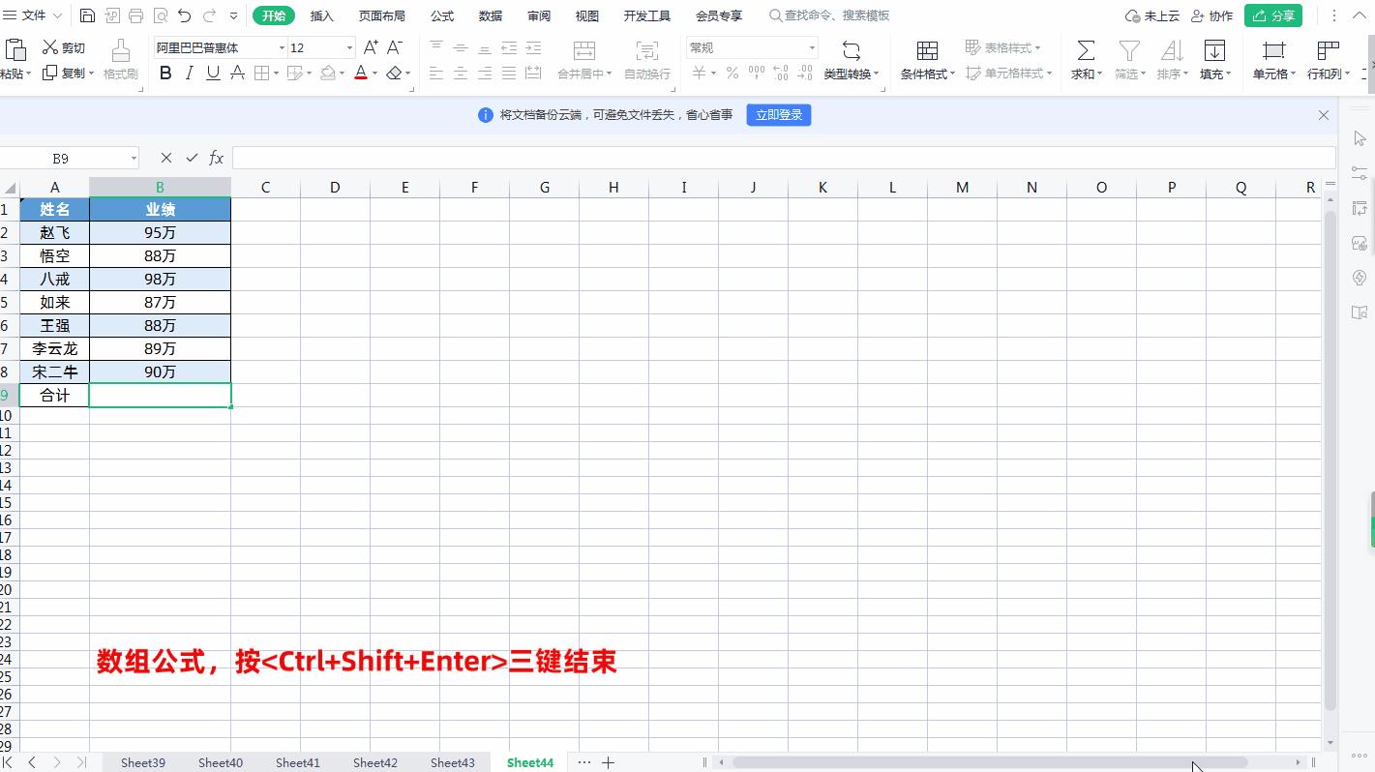Open the font color dropdown arrow
This screenshot has height=772, width=1375.
[x=374, y=74]
